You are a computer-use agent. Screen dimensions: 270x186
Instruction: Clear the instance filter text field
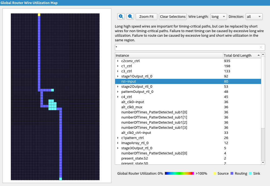click(x=261, y=48)
